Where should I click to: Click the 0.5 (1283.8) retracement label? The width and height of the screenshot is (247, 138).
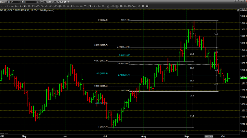click(102, 73)
